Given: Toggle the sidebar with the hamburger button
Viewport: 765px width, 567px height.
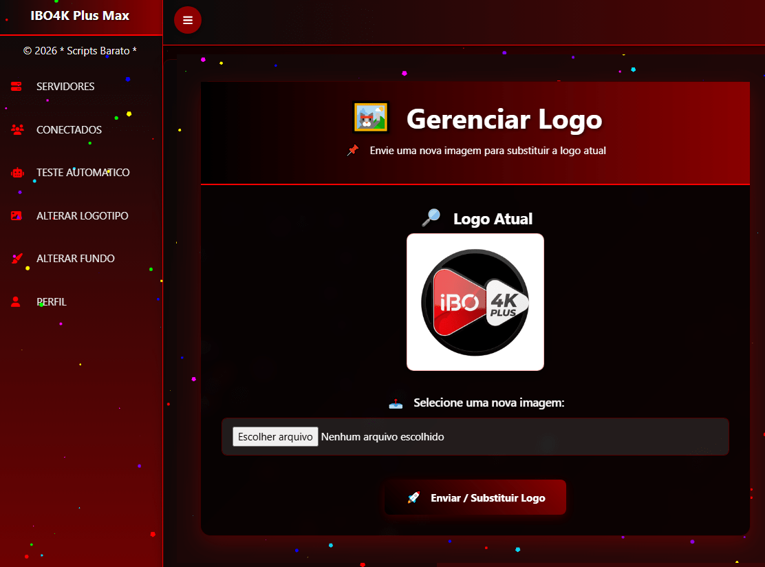Looking at the screenshot, I should pyautogui.click(x=188, y=20).
